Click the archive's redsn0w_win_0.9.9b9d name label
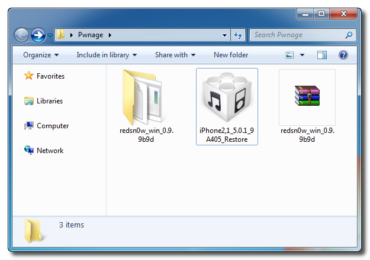Viewport: 370px width, 260px height. (x=307, y=135)
